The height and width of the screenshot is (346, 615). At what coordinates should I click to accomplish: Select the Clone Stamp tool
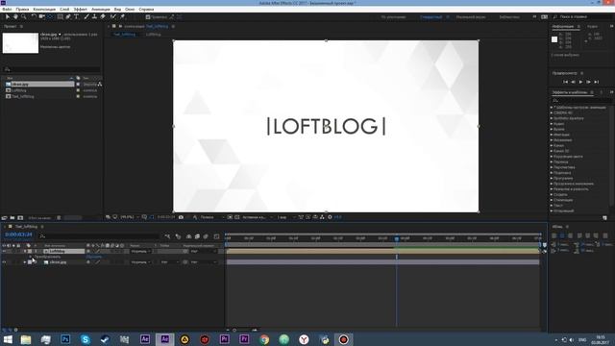pos(94,17)
